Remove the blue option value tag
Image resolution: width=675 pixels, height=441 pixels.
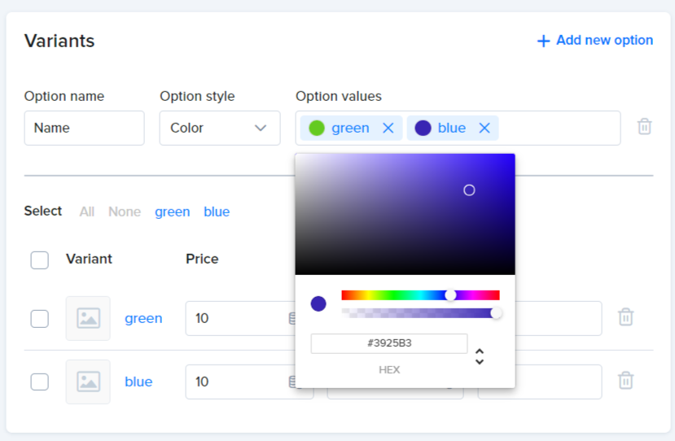tap(484, 128)
